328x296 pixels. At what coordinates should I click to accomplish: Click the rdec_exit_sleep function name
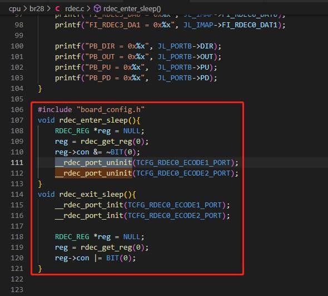(x=91, y=194)
